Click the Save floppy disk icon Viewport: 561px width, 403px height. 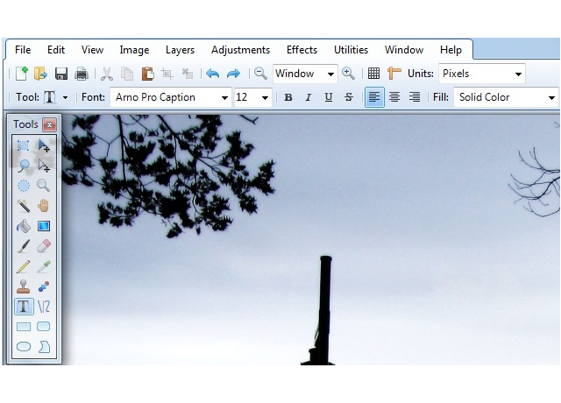click(x=61, y=74)
